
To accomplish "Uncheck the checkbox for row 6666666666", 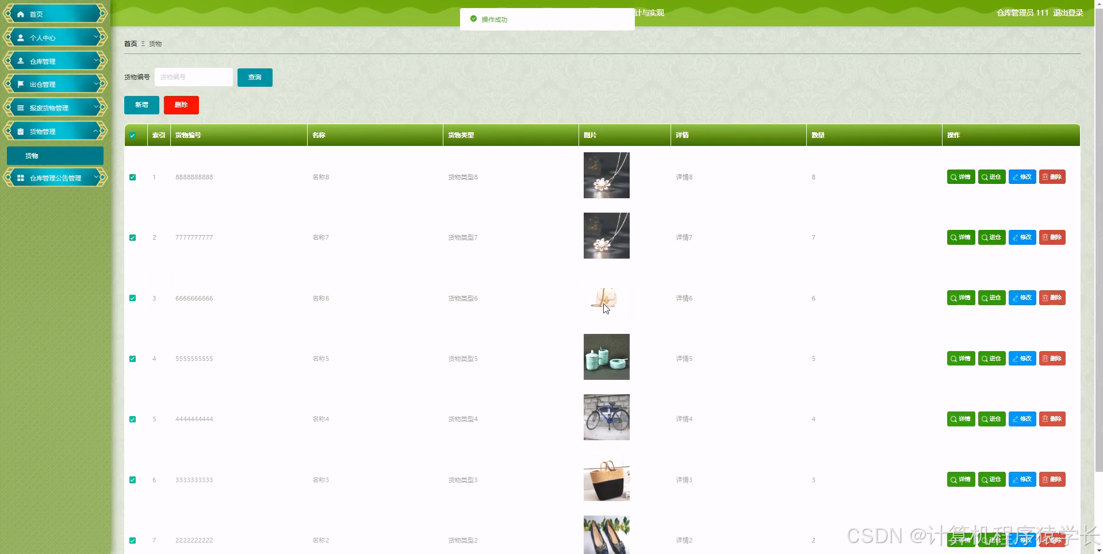I will [x=133, y=298].
